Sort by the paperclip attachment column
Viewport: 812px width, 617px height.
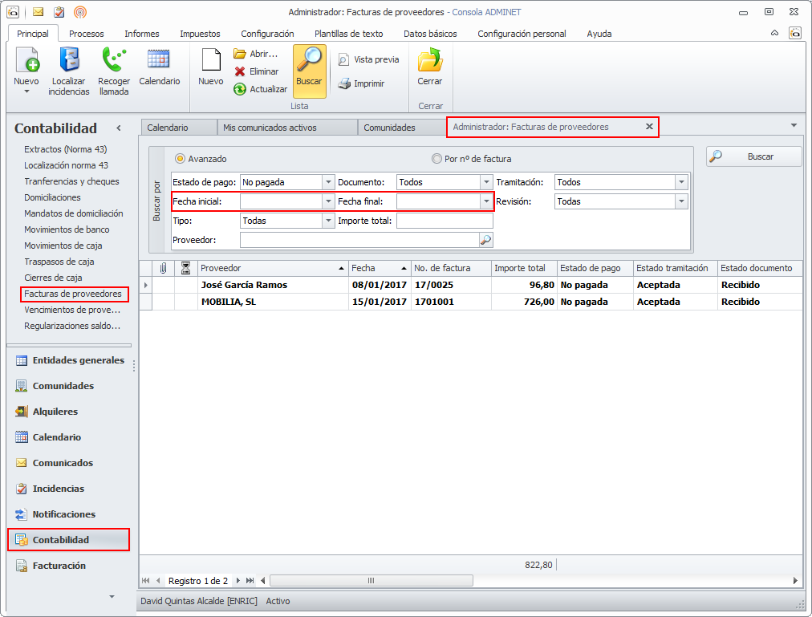[x=163, y=268]
